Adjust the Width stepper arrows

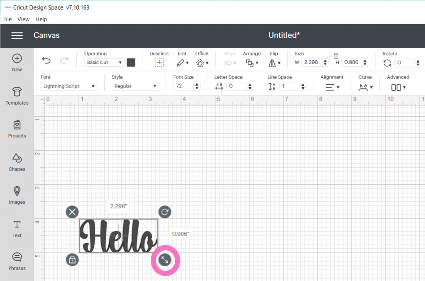325,62
